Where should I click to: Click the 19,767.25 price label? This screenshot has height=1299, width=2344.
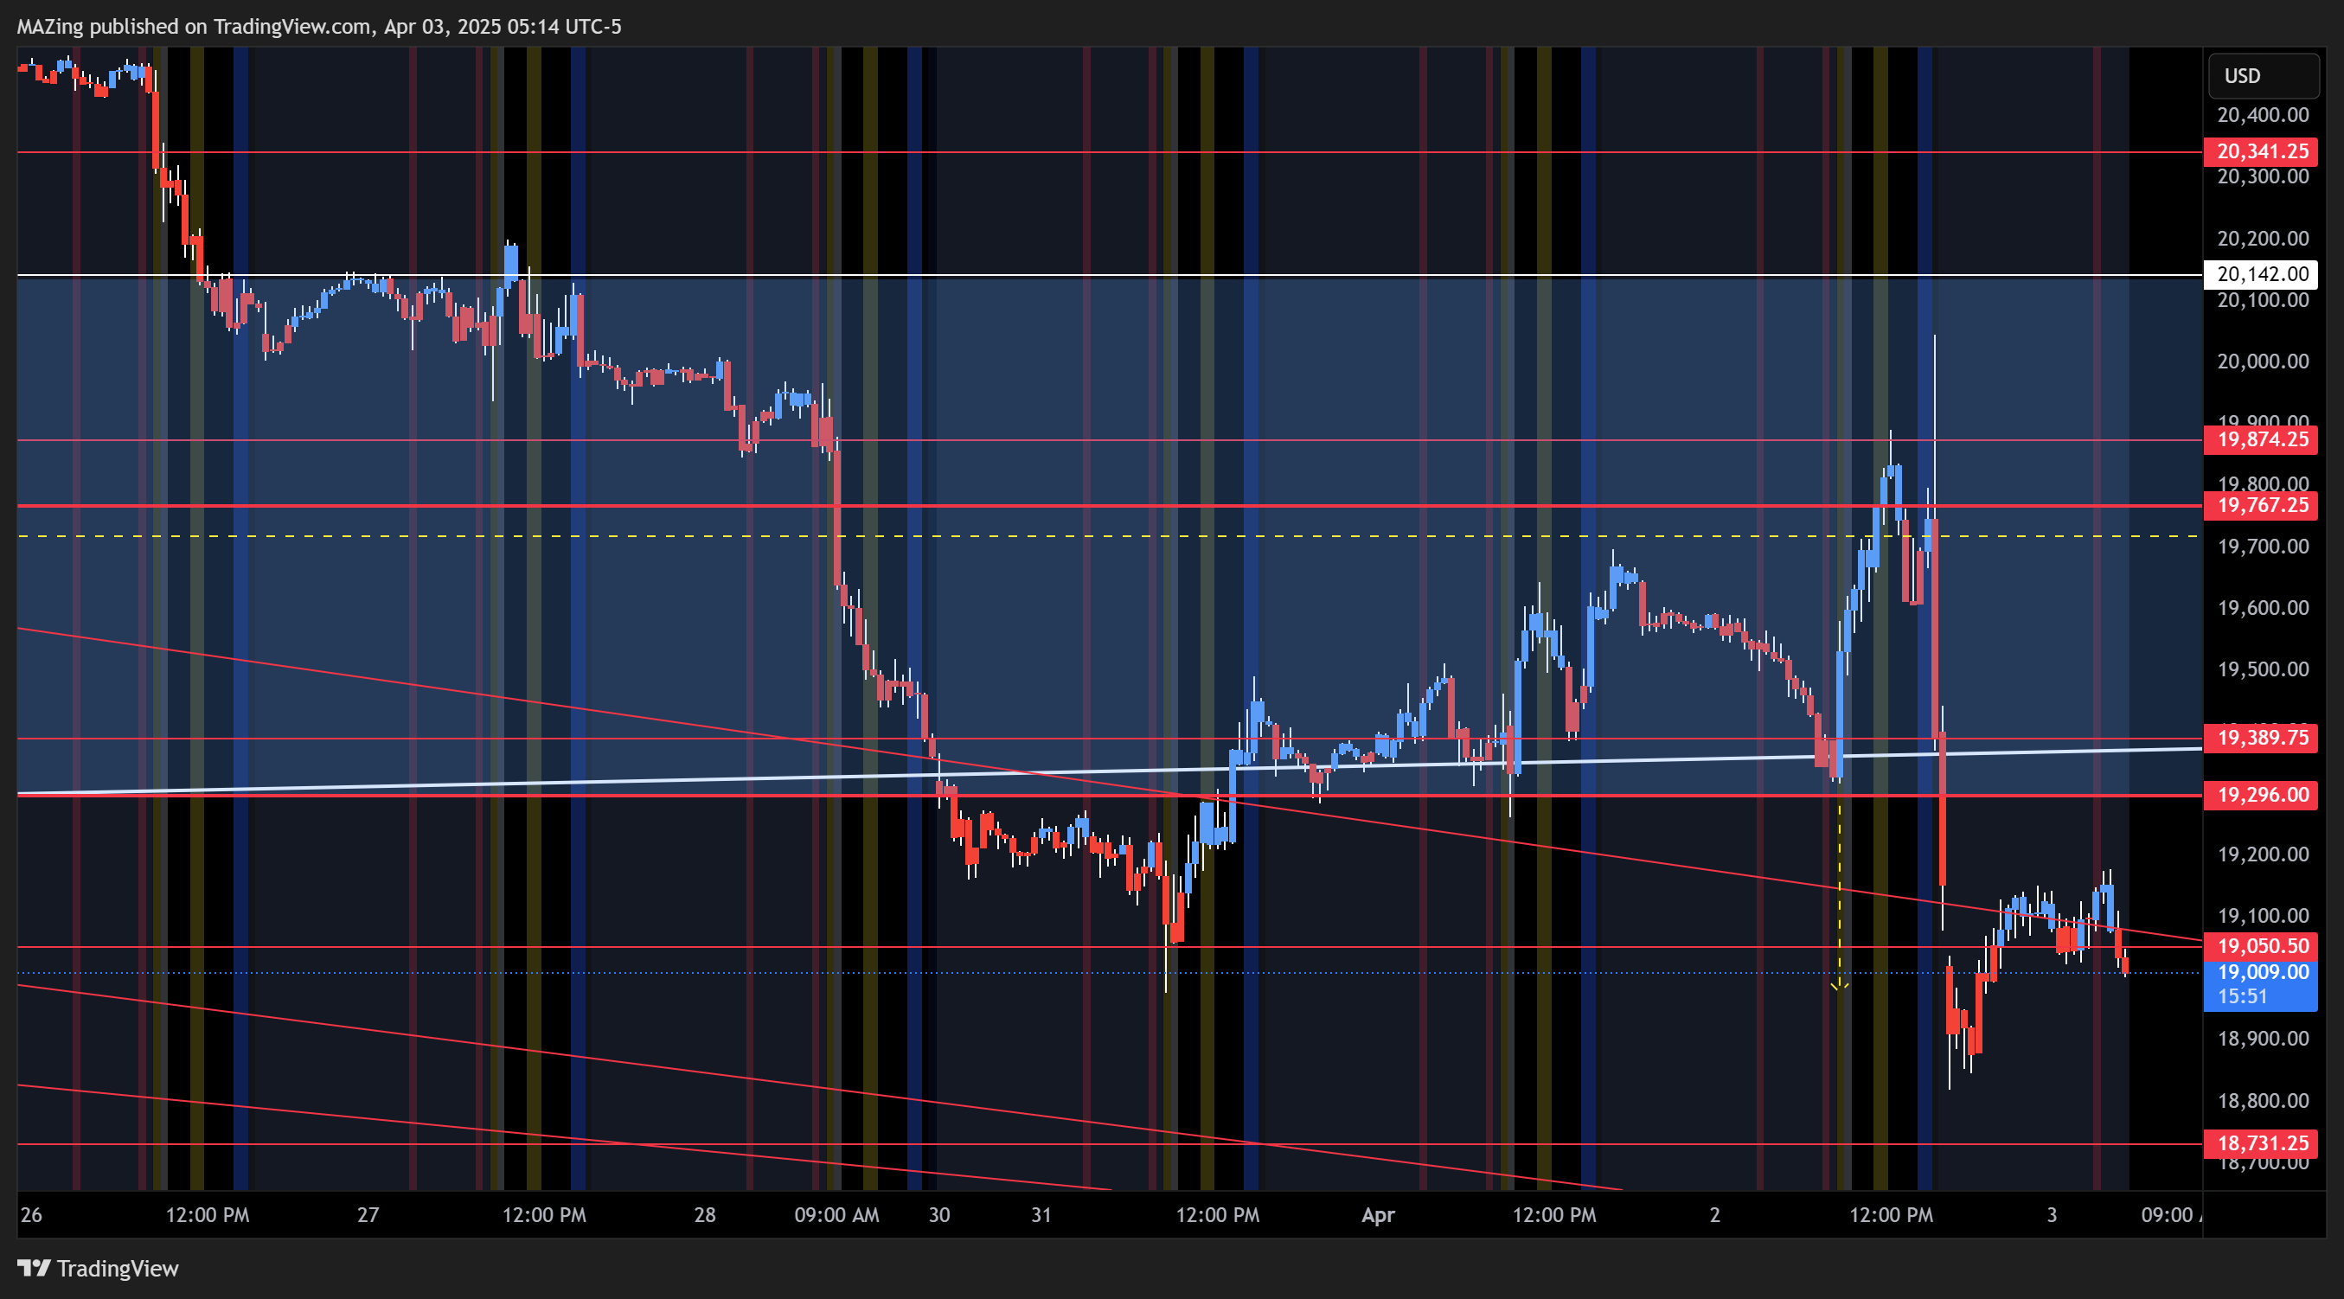tap(2261, 505)
